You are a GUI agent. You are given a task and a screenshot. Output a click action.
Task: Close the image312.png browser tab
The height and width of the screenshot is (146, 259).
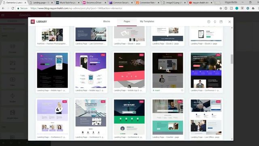pyautogui.click(x=185, y=3)
